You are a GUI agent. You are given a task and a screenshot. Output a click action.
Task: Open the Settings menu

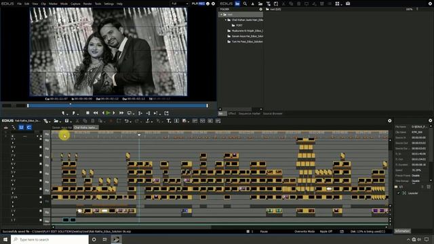(x=108, y=4)
